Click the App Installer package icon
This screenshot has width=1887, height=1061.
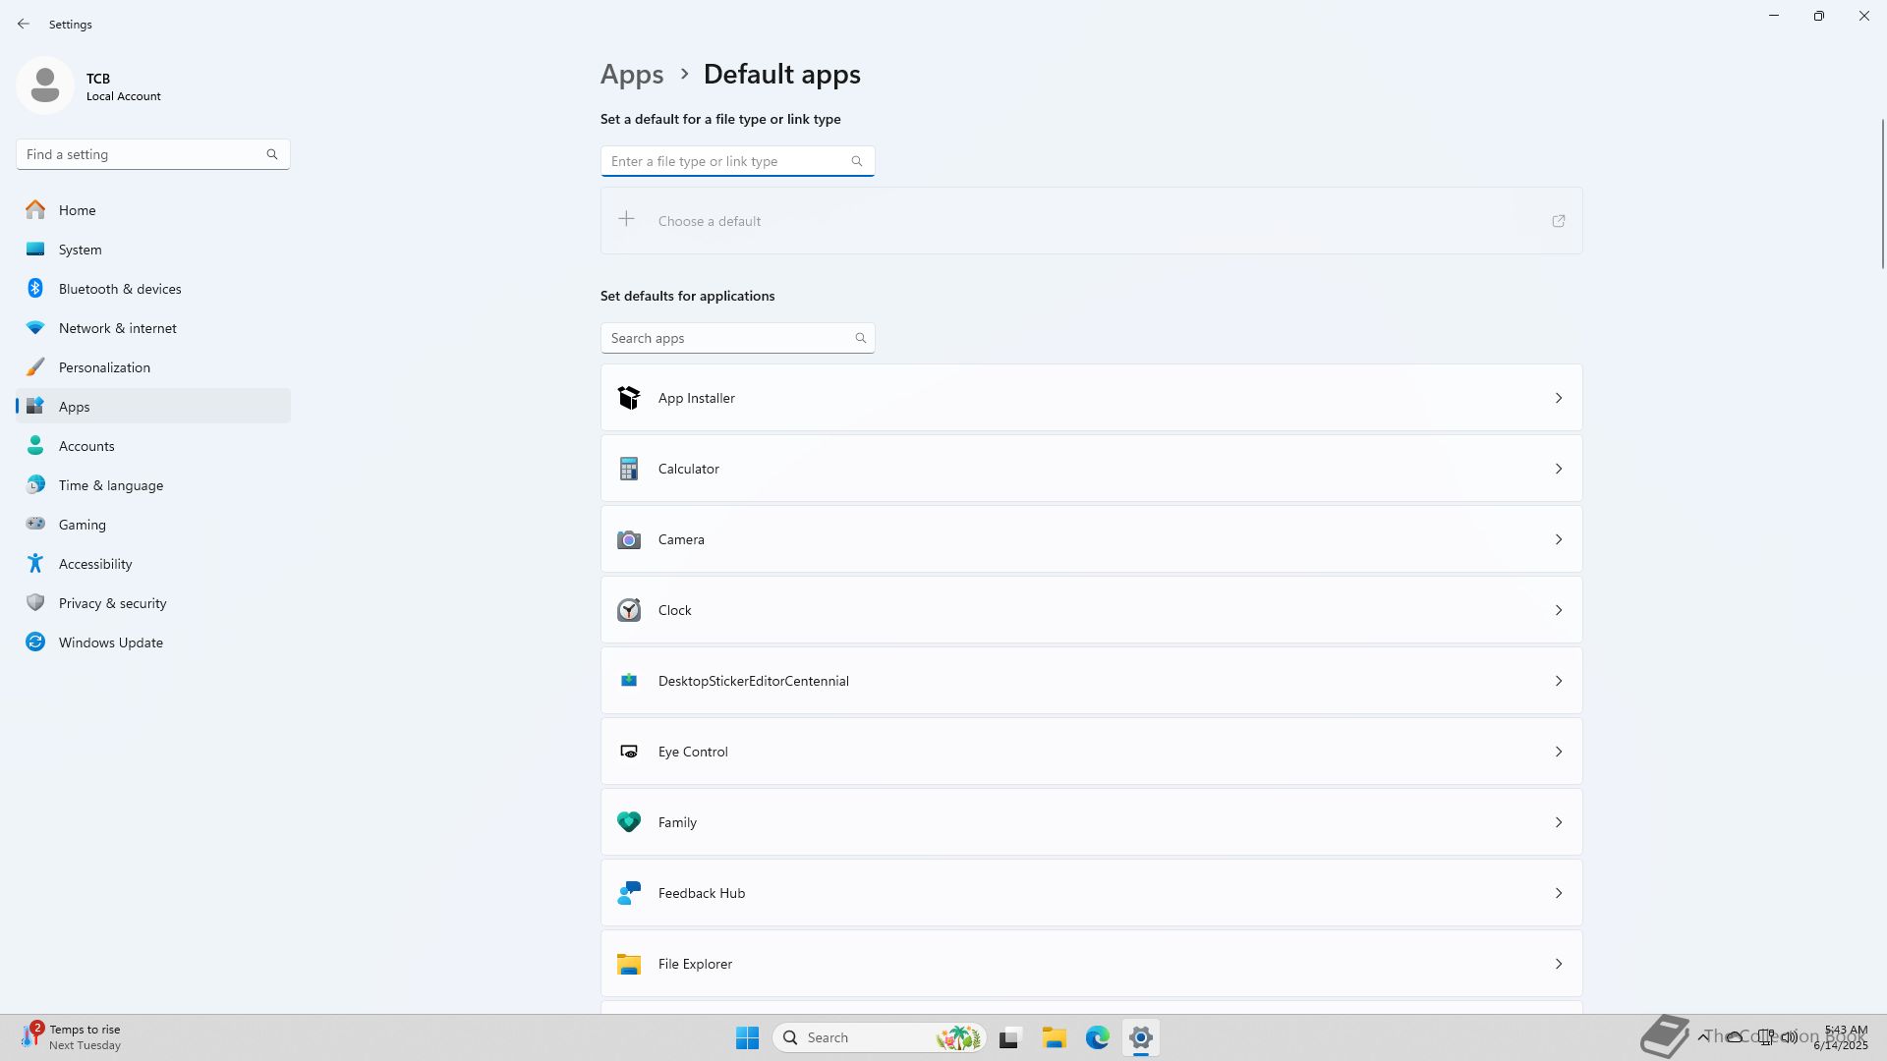tap(628, 398)
